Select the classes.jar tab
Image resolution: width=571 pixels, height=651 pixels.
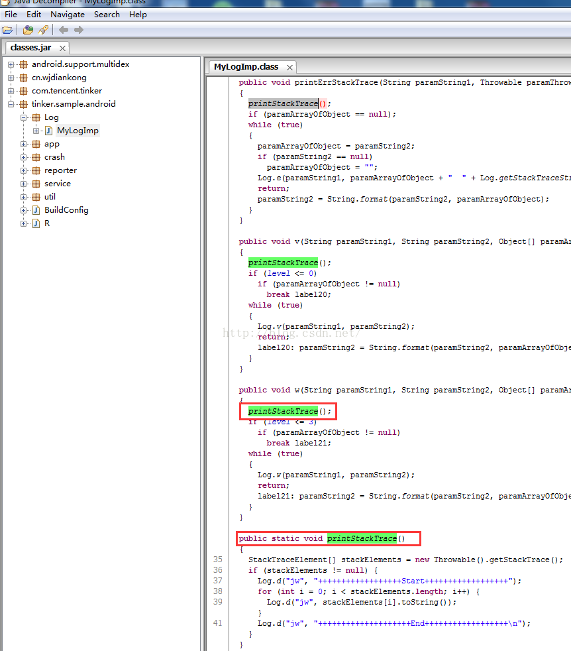click(30, 48)
